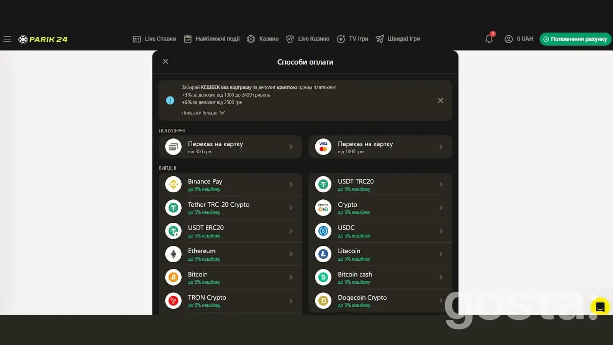Select the Bitcoin cash payment label
613x345 pixels.
pyautogui.click(x=355, y=274)
